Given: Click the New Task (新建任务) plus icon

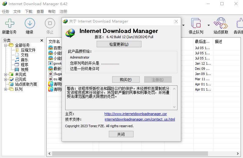Looking at the screenshot, I should pos(10,23).
